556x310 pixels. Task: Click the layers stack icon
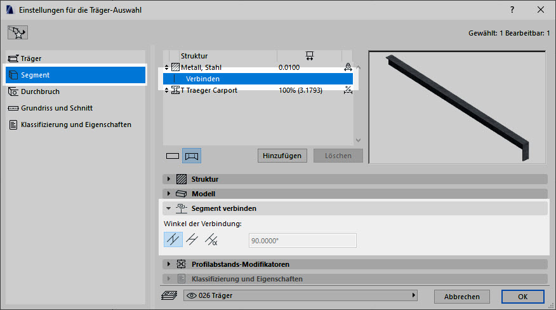pyautogui.click(x=169, y=295)
